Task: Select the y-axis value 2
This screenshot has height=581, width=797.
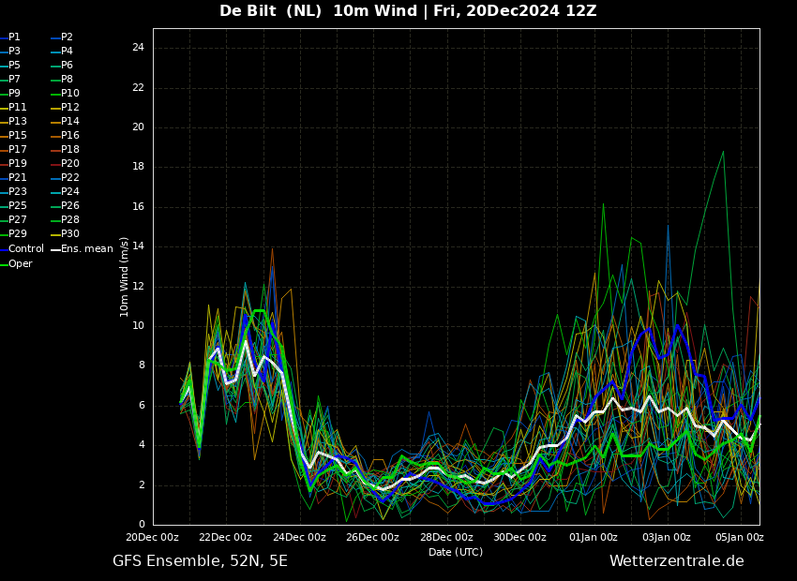Action: point(142,485)
